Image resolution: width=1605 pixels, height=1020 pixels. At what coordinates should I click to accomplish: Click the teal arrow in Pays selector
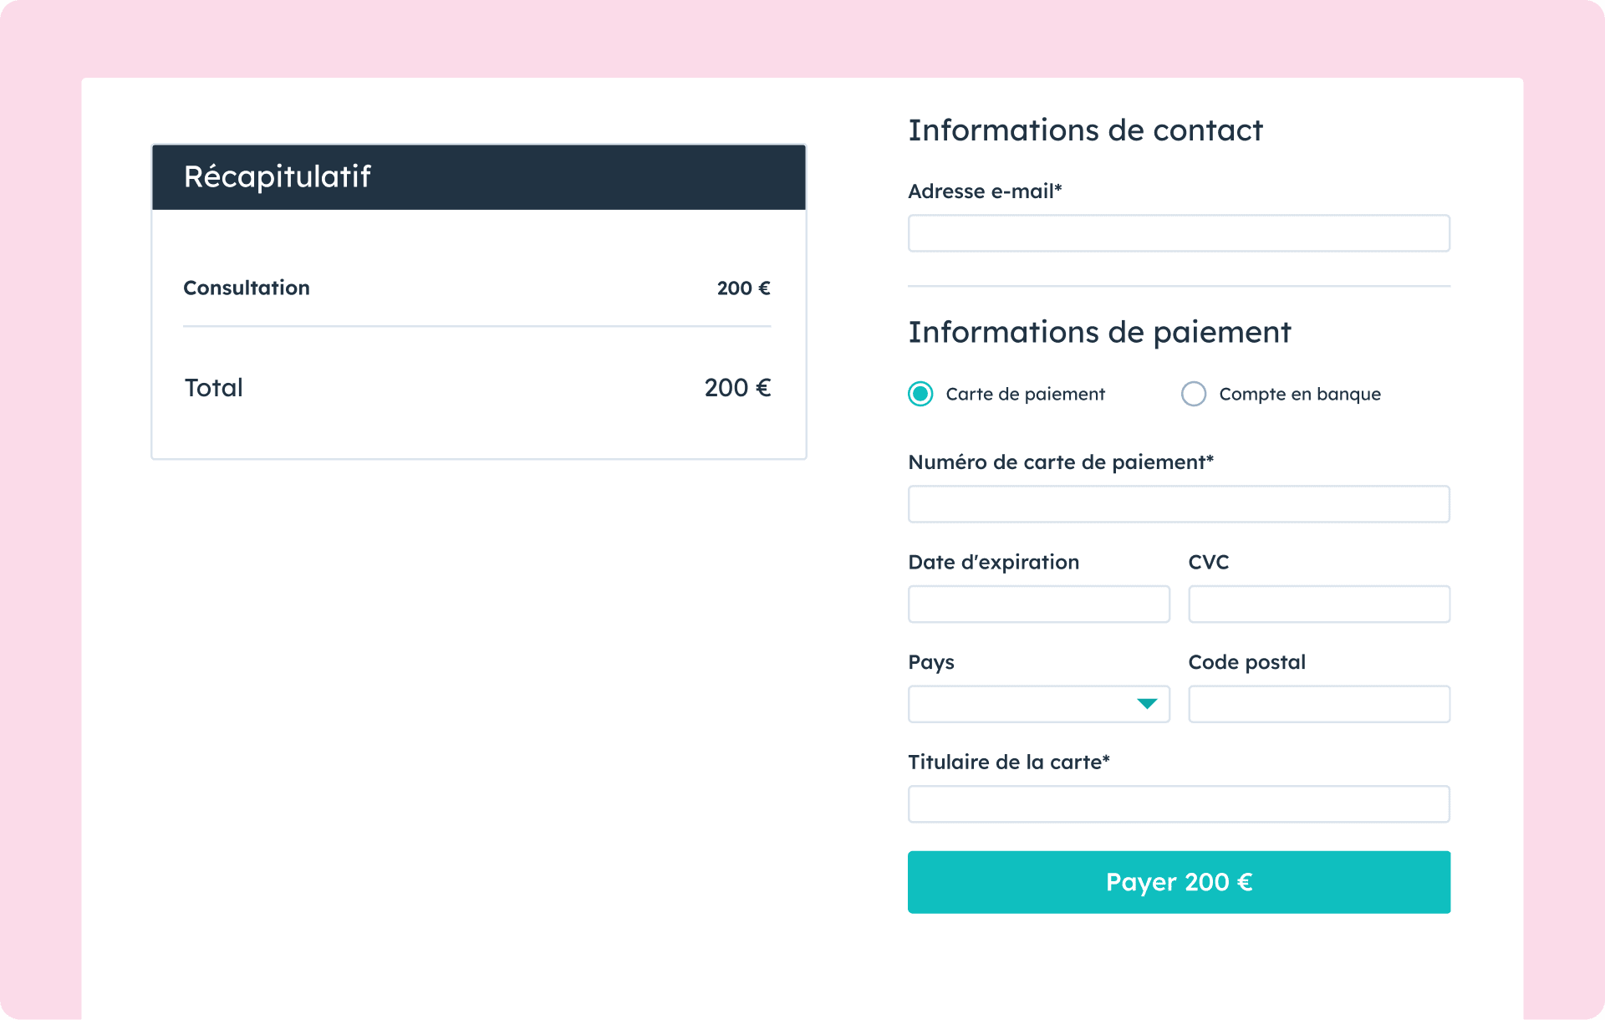[x=1147, y=704]
